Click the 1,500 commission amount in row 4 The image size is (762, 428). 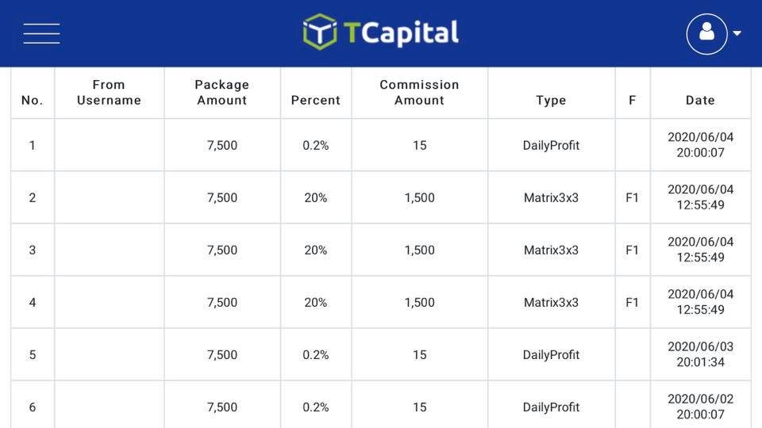(x=419, y=302)
